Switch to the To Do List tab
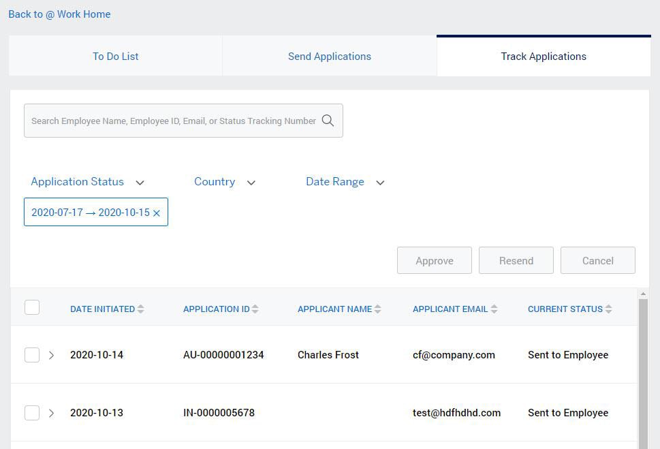The height and width of the screenshot is (449, 660). pyautogui.click(x=115, y=56)
